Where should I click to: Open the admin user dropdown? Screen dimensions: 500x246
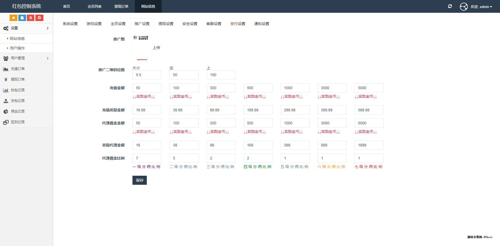tap(481, 7)
